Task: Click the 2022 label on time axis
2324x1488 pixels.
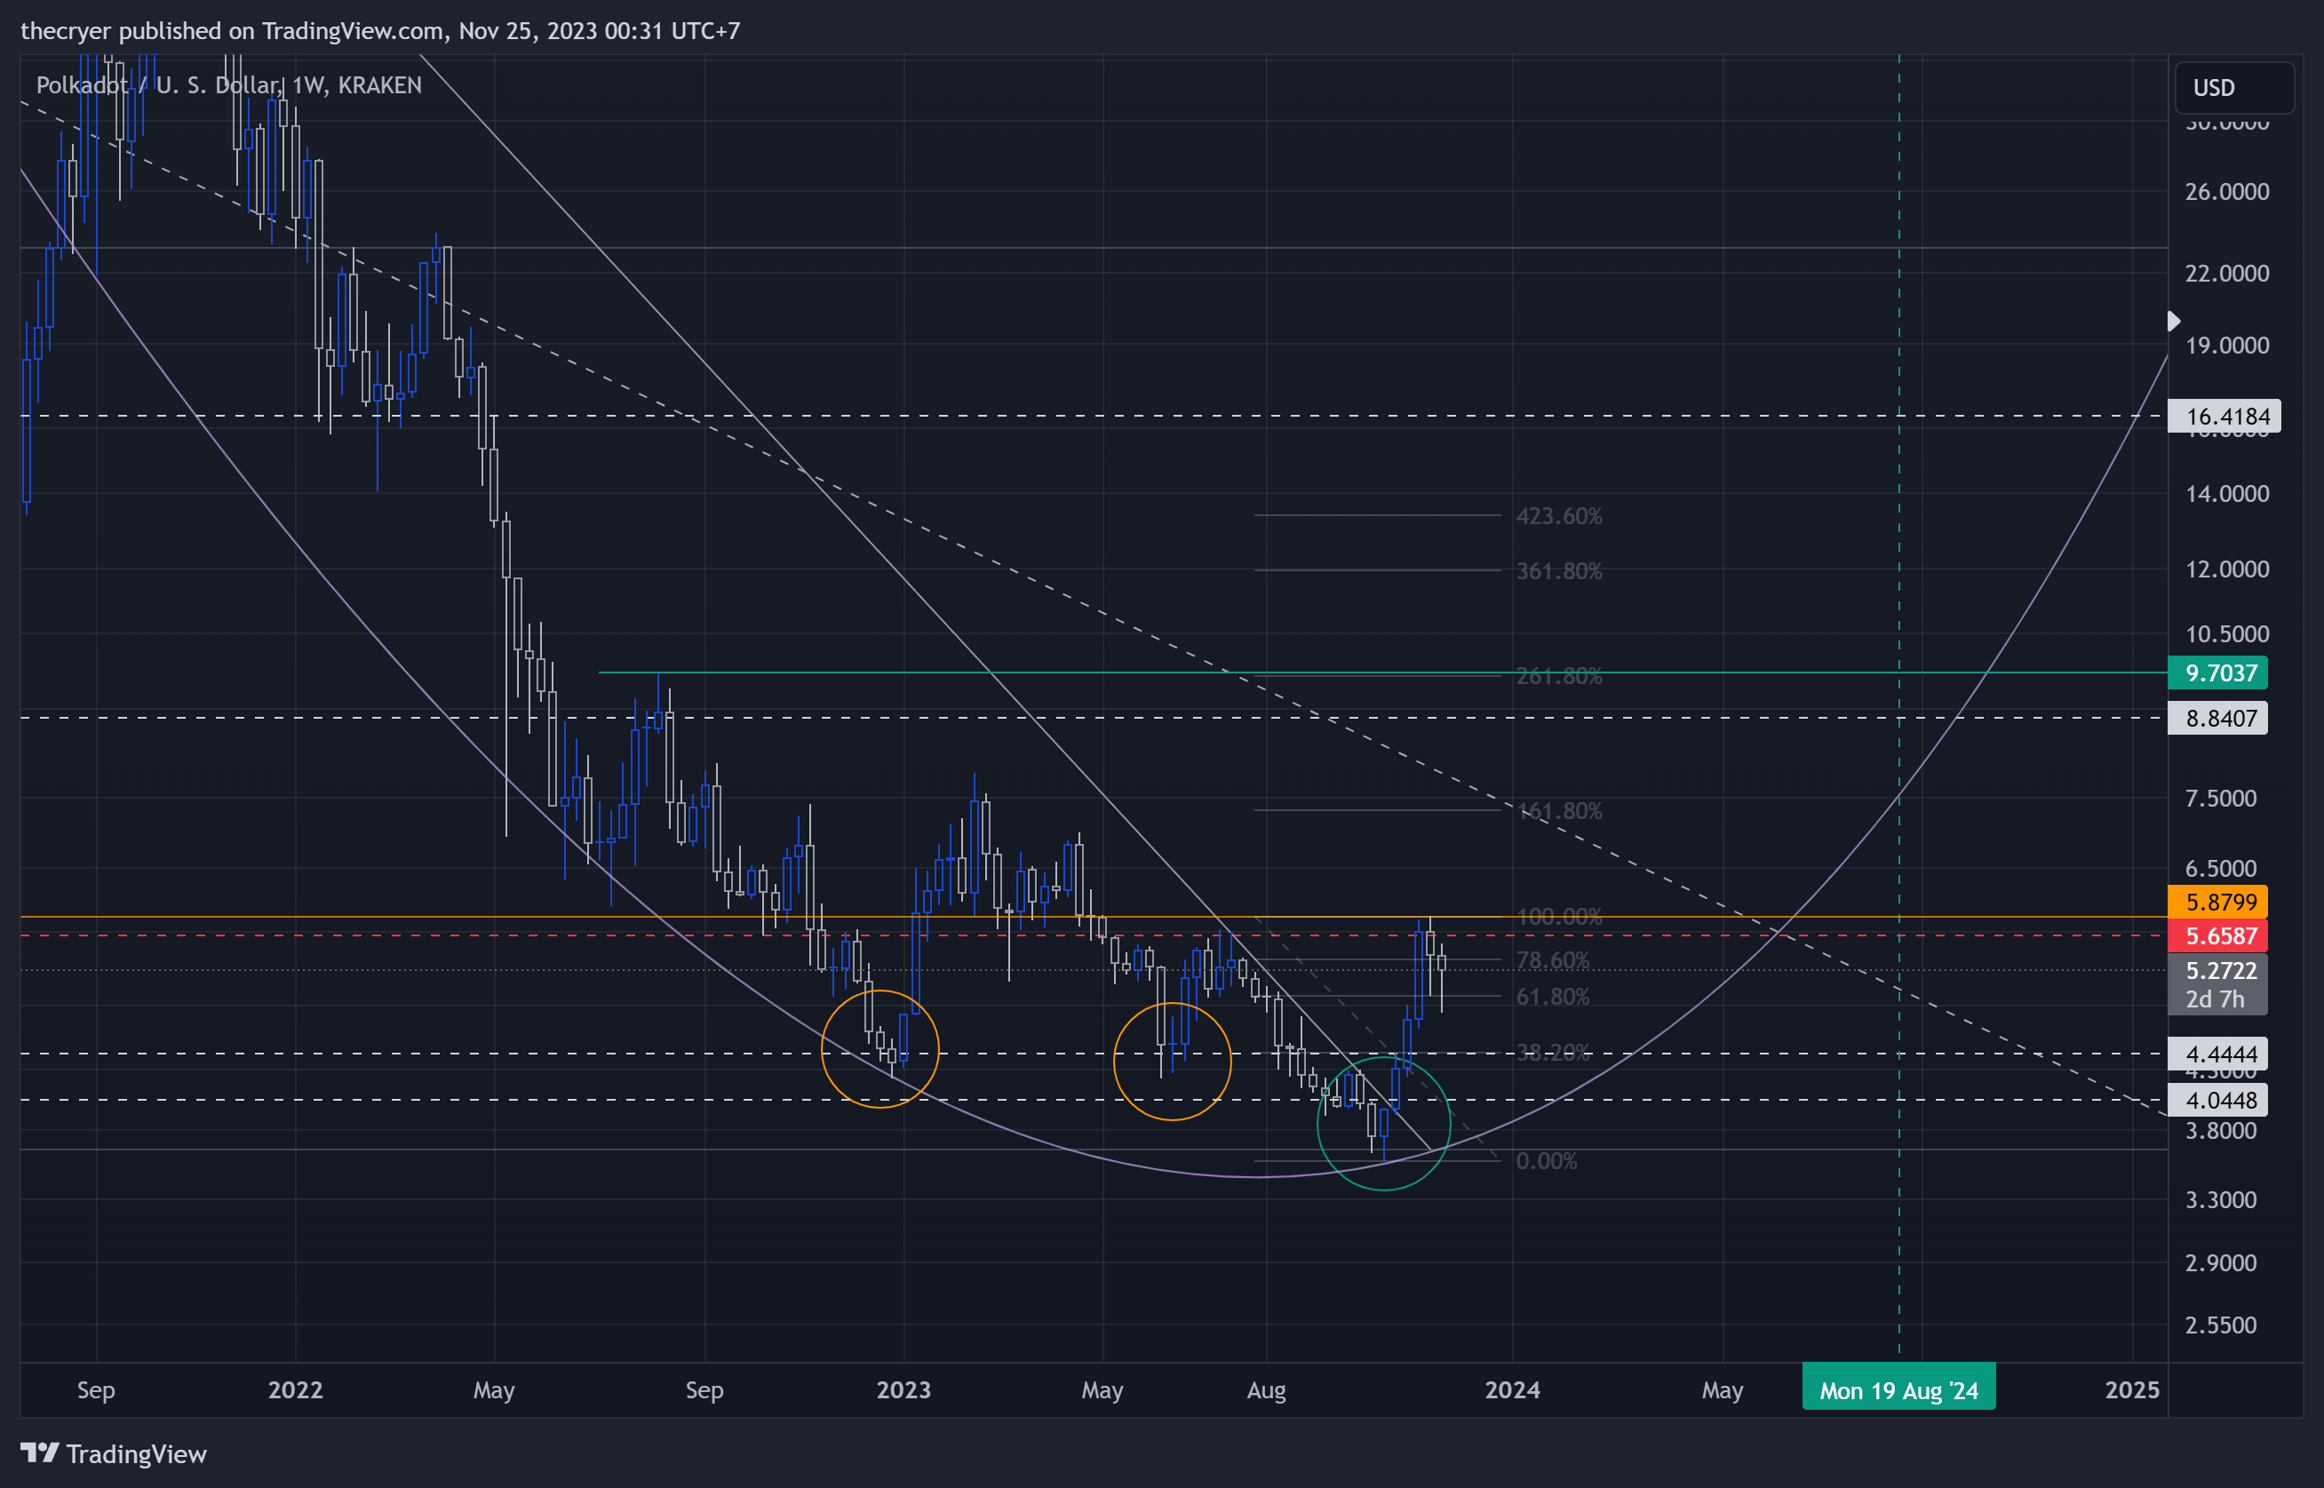Action: click(x=295, y=1389)
